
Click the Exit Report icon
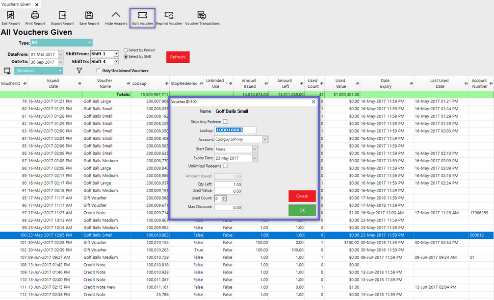point(10,16)
